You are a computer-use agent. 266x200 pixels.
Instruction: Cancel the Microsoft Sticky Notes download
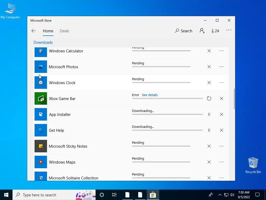209,146
